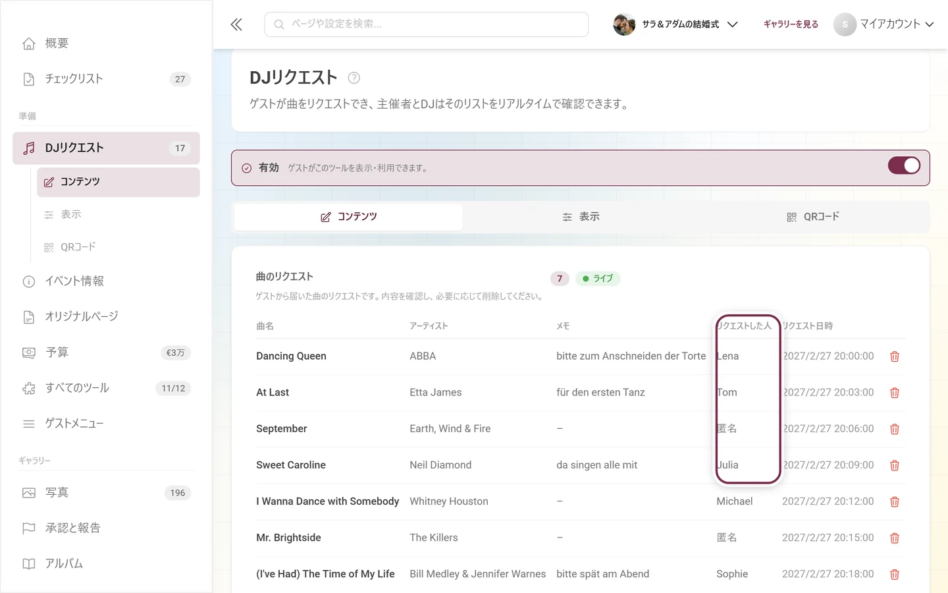
Task: Select 表示 sidebar sub-item
Action: [x=118, y=214]
